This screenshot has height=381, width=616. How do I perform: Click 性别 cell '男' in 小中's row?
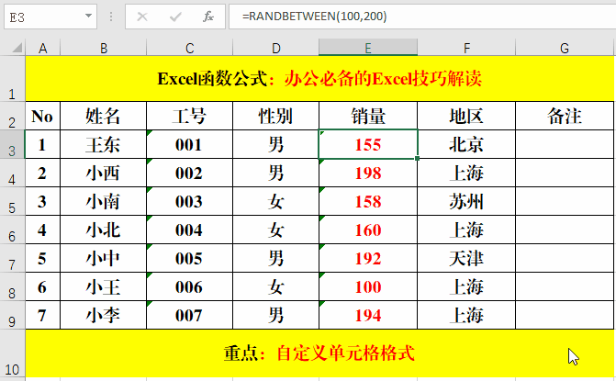[275, 258]
